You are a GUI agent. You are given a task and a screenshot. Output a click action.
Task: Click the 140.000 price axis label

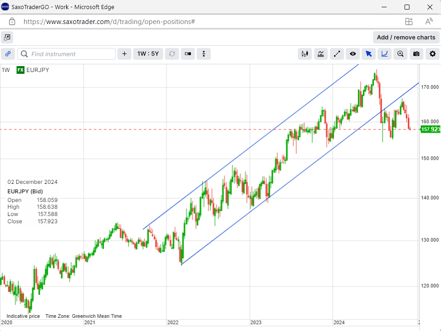click(430, 198)
